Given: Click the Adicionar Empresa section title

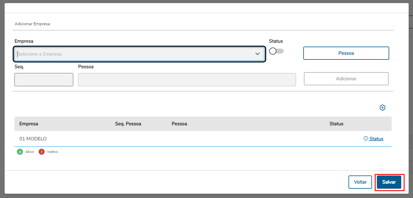Looking at the screenshot, I should tap(32, 24).
